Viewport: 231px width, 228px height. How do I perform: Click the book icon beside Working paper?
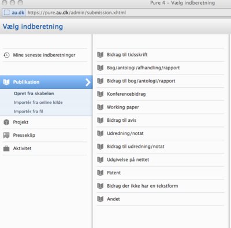pyautogui.click(x=100, y=107)
